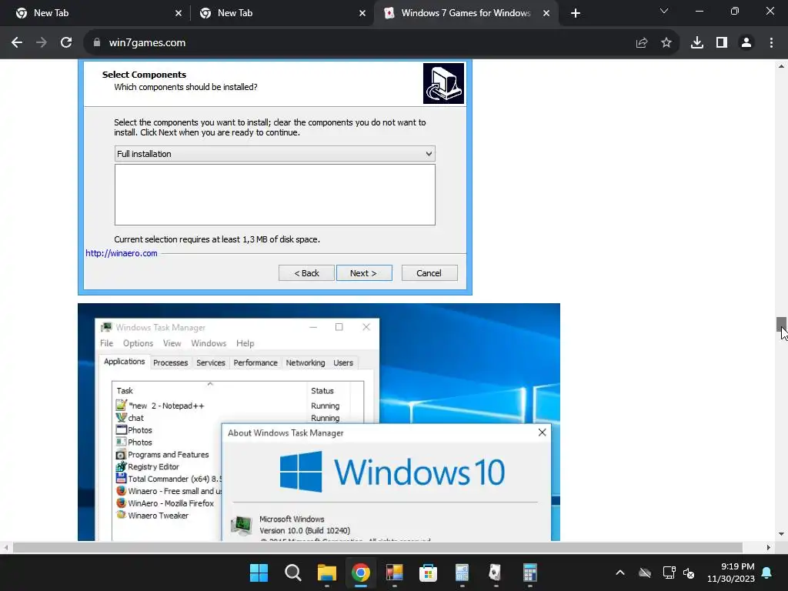The width and height of the screenshot is (788, 591).
Task: Click the address bar showing win7games.com
Action: [362, 43]
